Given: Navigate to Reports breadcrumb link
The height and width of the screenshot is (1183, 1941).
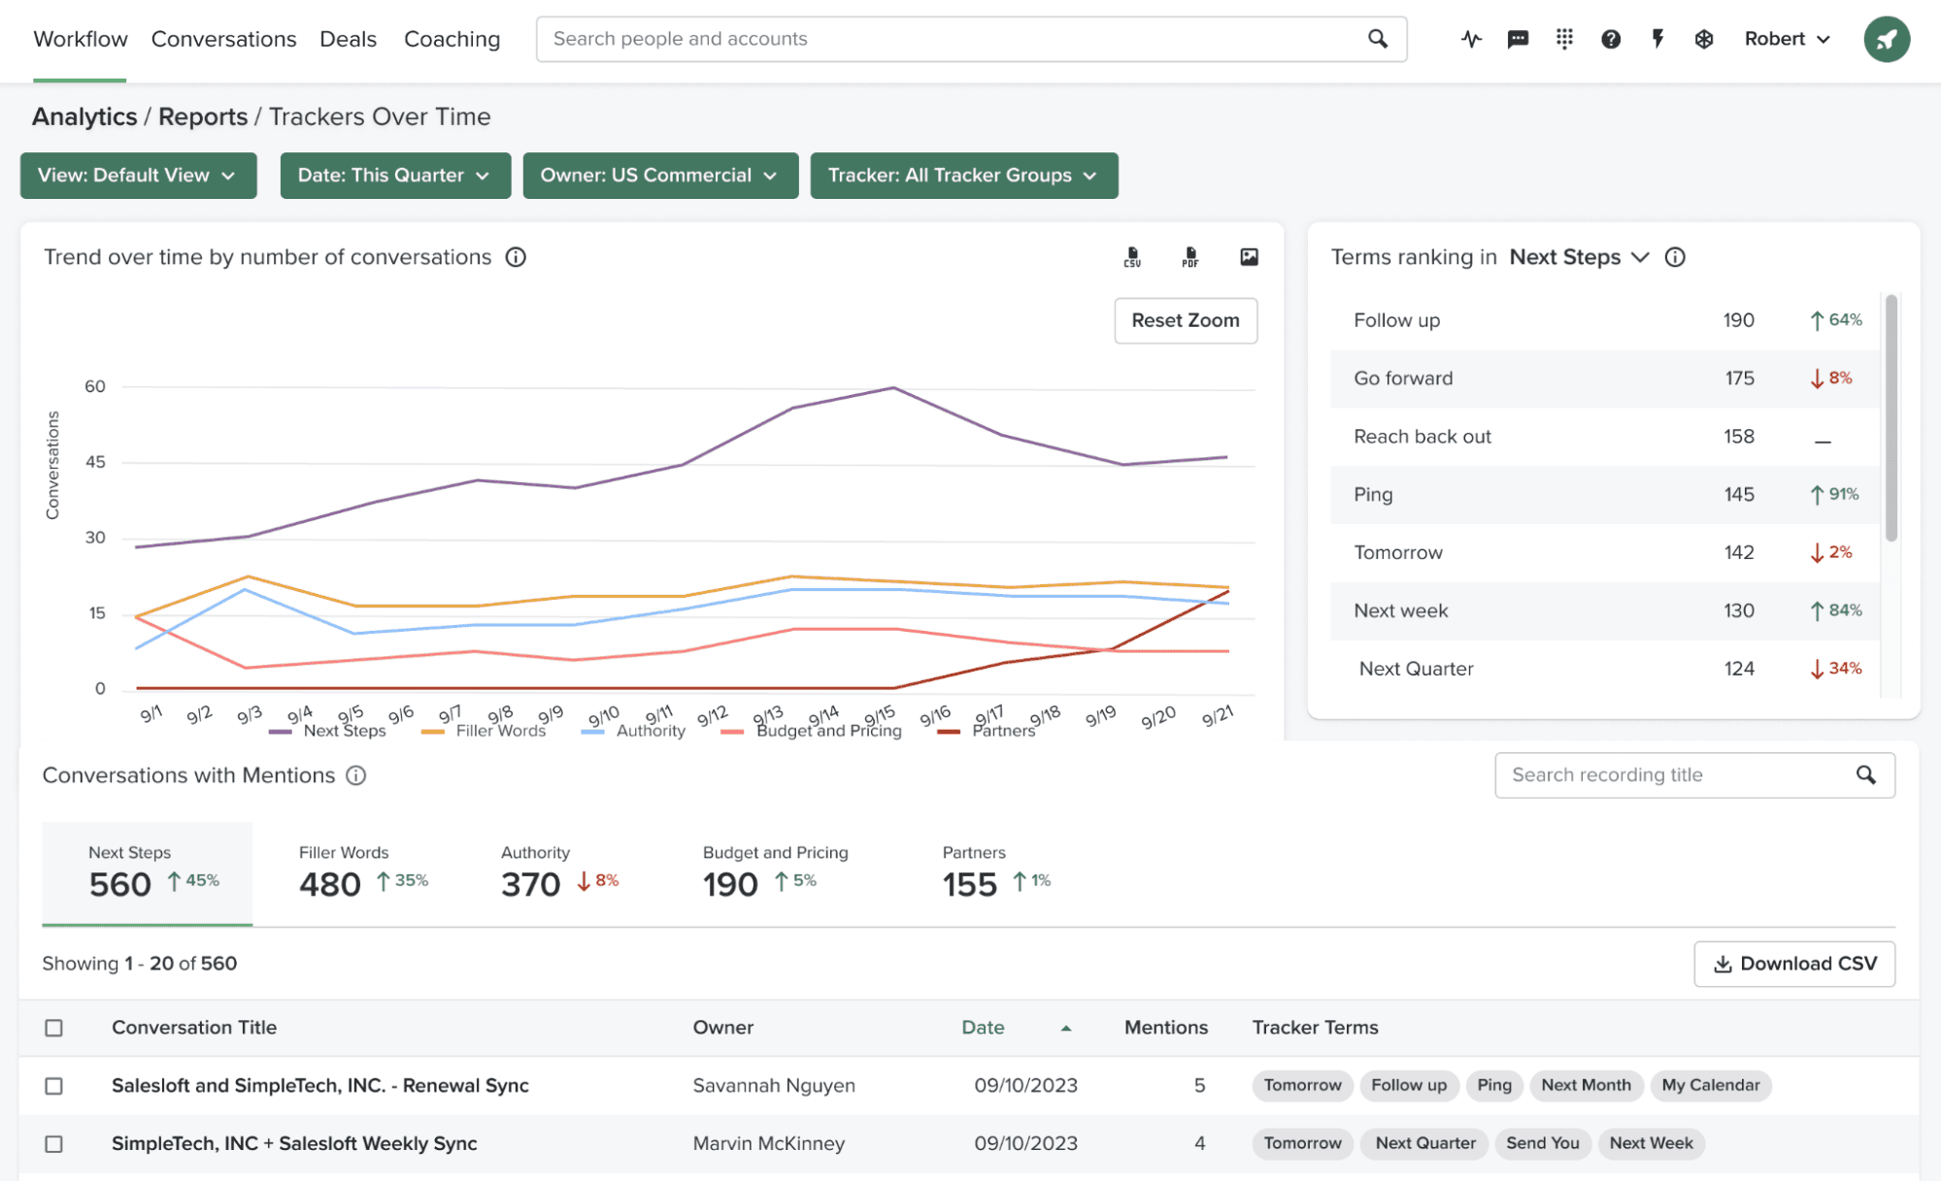Looking at the screenshot, I should tap(203, 116).
